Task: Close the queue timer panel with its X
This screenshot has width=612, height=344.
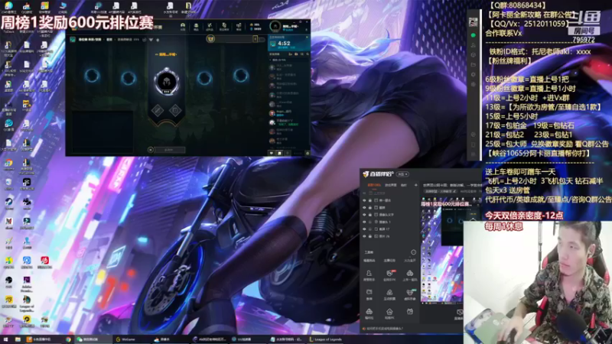Action: [307, 37]
